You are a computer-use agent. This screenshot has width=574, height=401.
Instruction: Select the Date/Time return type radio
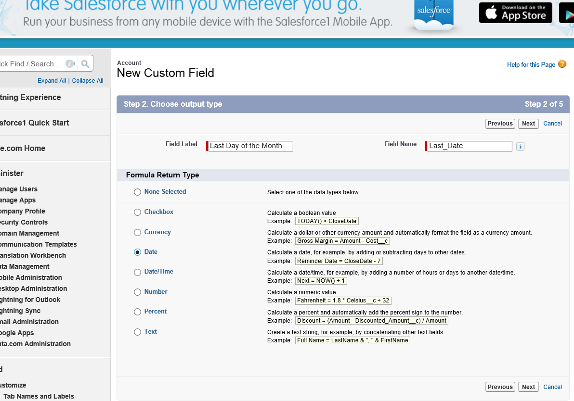click(x=137, y=272)
